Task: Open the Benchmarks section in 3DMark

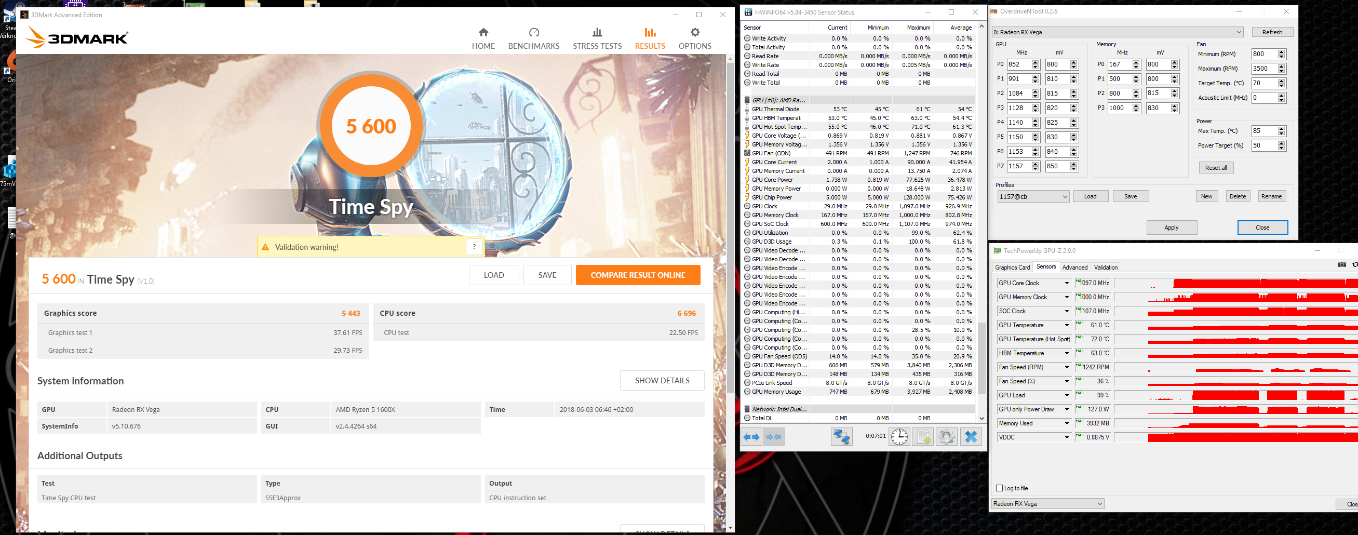Action: [533, 39]
